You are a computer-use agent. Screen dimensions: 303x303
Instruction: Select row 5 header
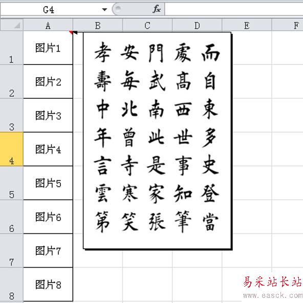(x=11, y=183)
